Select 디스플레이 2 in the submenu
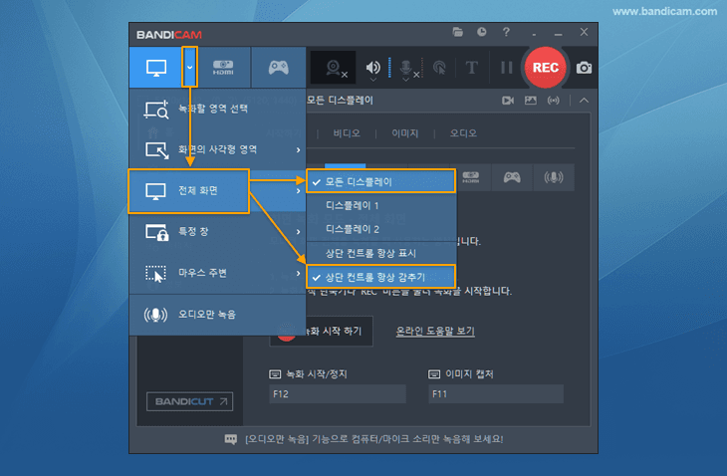This screenshot has height=476, width=727. tap(381, 229)
